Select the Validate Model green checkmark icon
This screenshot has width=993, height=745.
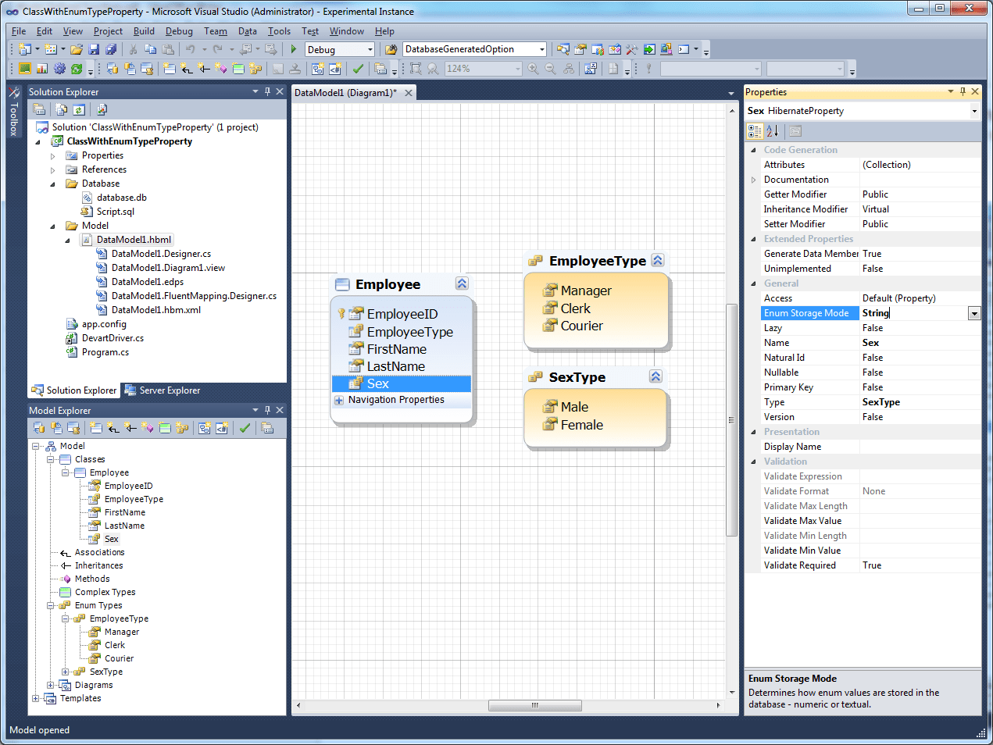[245, 427]
